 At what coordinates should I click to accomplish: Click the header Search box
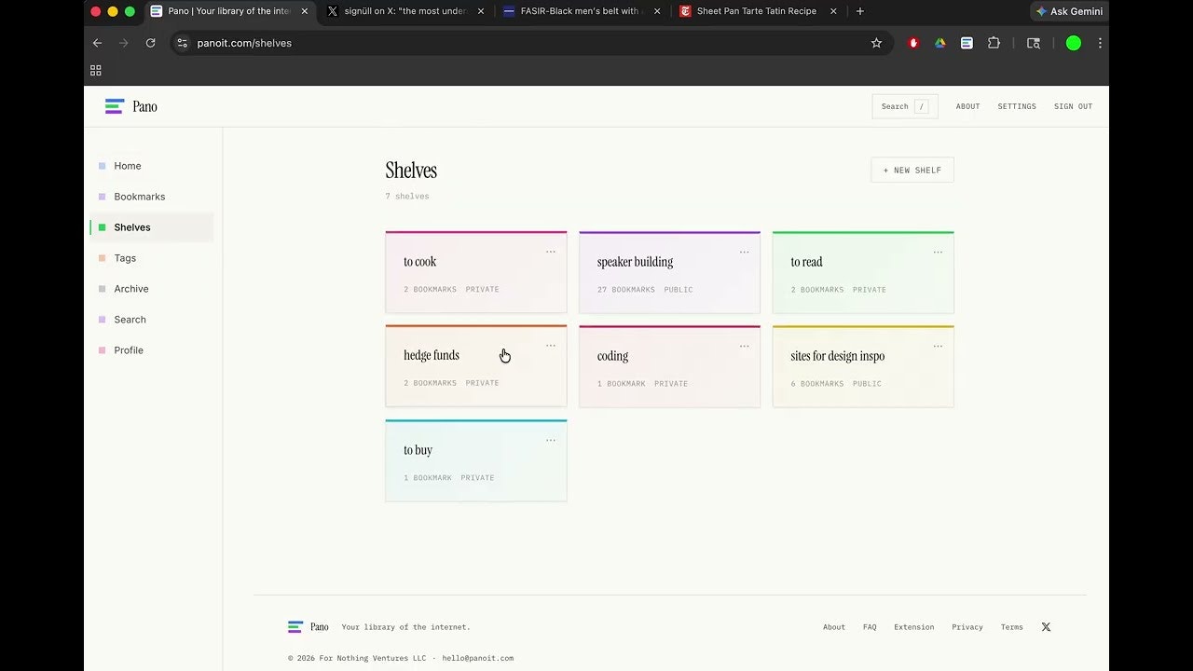(x=905, y=106)
